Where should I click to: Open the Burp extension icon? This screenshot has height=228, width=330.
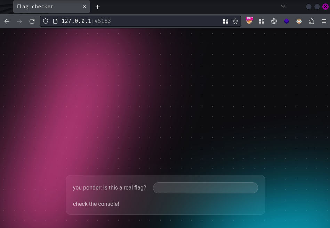tap(249, 20)
